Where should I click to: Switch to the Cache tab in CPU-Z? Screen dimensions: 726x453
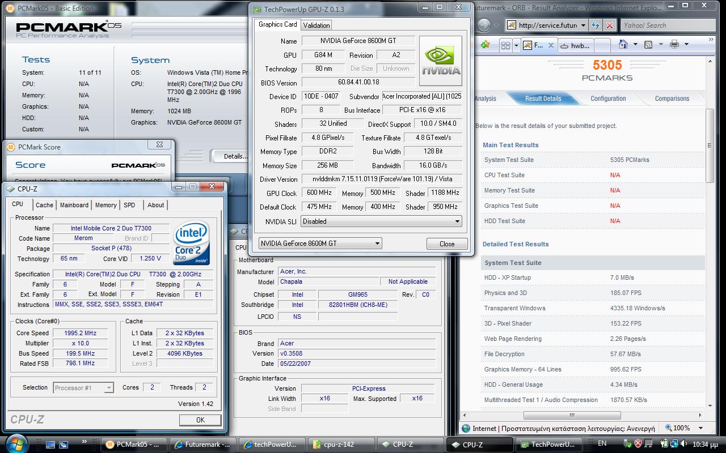click(x=44, y=205)
